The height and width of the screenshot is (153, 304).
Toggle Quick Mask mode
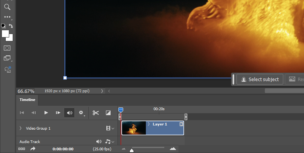pos(7,48)
